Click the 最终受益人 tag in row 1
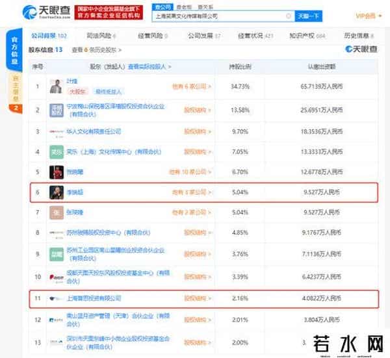Image resolution: width=390 pixels, height=358 pixels. tap(109, 92)
